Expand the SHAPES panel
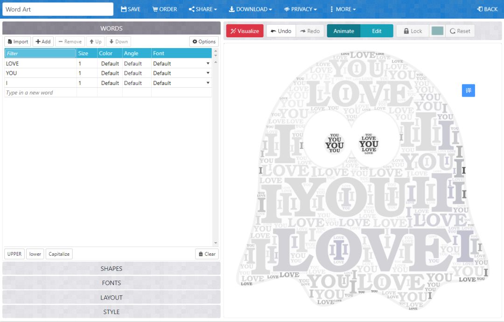The height and width of the screenshot is (322, 504). pos(111,268)
